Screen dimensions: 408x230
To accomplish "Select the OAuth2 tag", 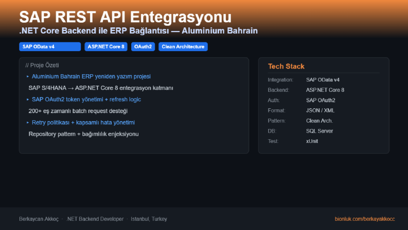I will pos(143,47).
